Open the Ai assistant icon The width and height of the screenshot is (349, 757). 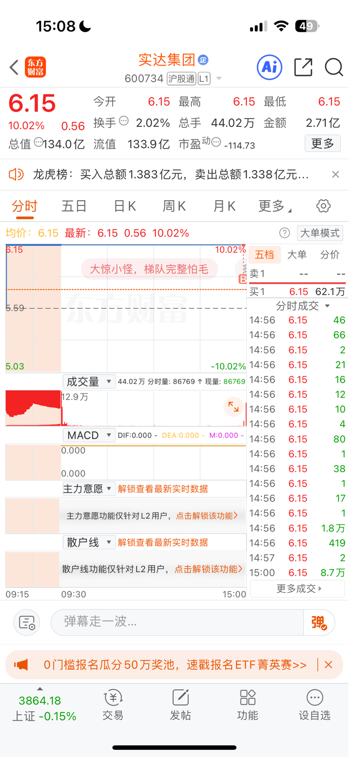[x=270, y=67]
